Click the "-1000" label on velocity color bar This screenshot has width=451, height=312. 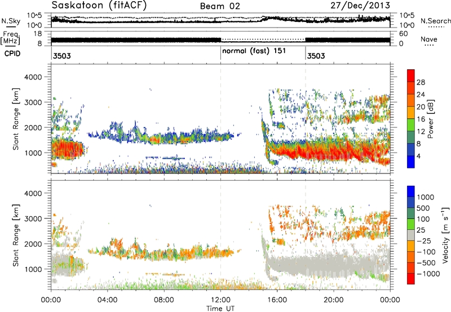[x=428, y=274]
